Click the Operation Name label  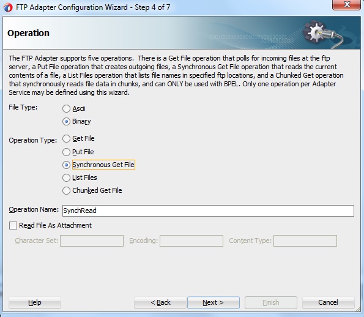[34, 209]
